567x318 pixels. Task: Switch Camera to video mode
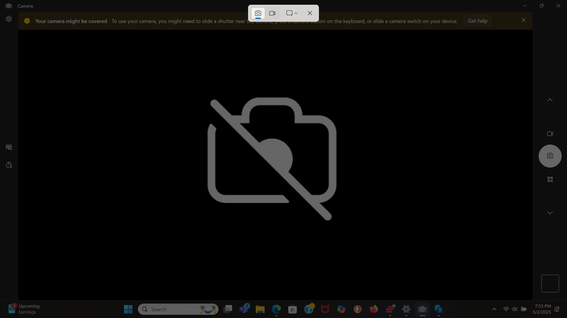click(550, 134)
